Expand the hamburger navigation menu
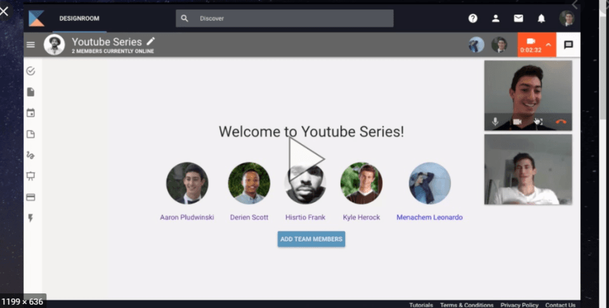Image resolution: width=609 pixels, height=308 pixels. click(x=30, y=45)
